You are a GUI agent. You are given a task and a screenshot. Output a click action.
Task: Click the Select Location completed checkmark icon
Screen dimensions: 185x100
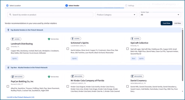(x=7, y=6)
